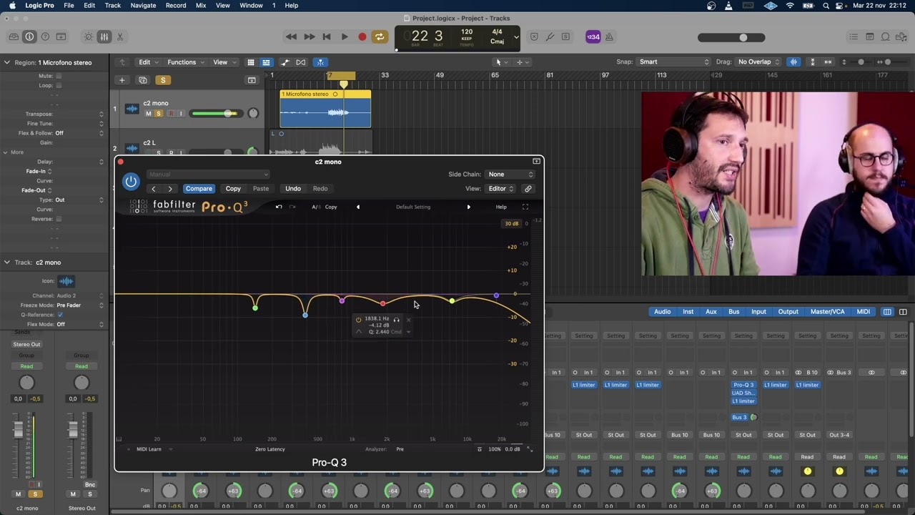This screenshot has width=915, height=515.
Task: Toggle band headphones solo in EQ popup
Action: tap(396, 320)
